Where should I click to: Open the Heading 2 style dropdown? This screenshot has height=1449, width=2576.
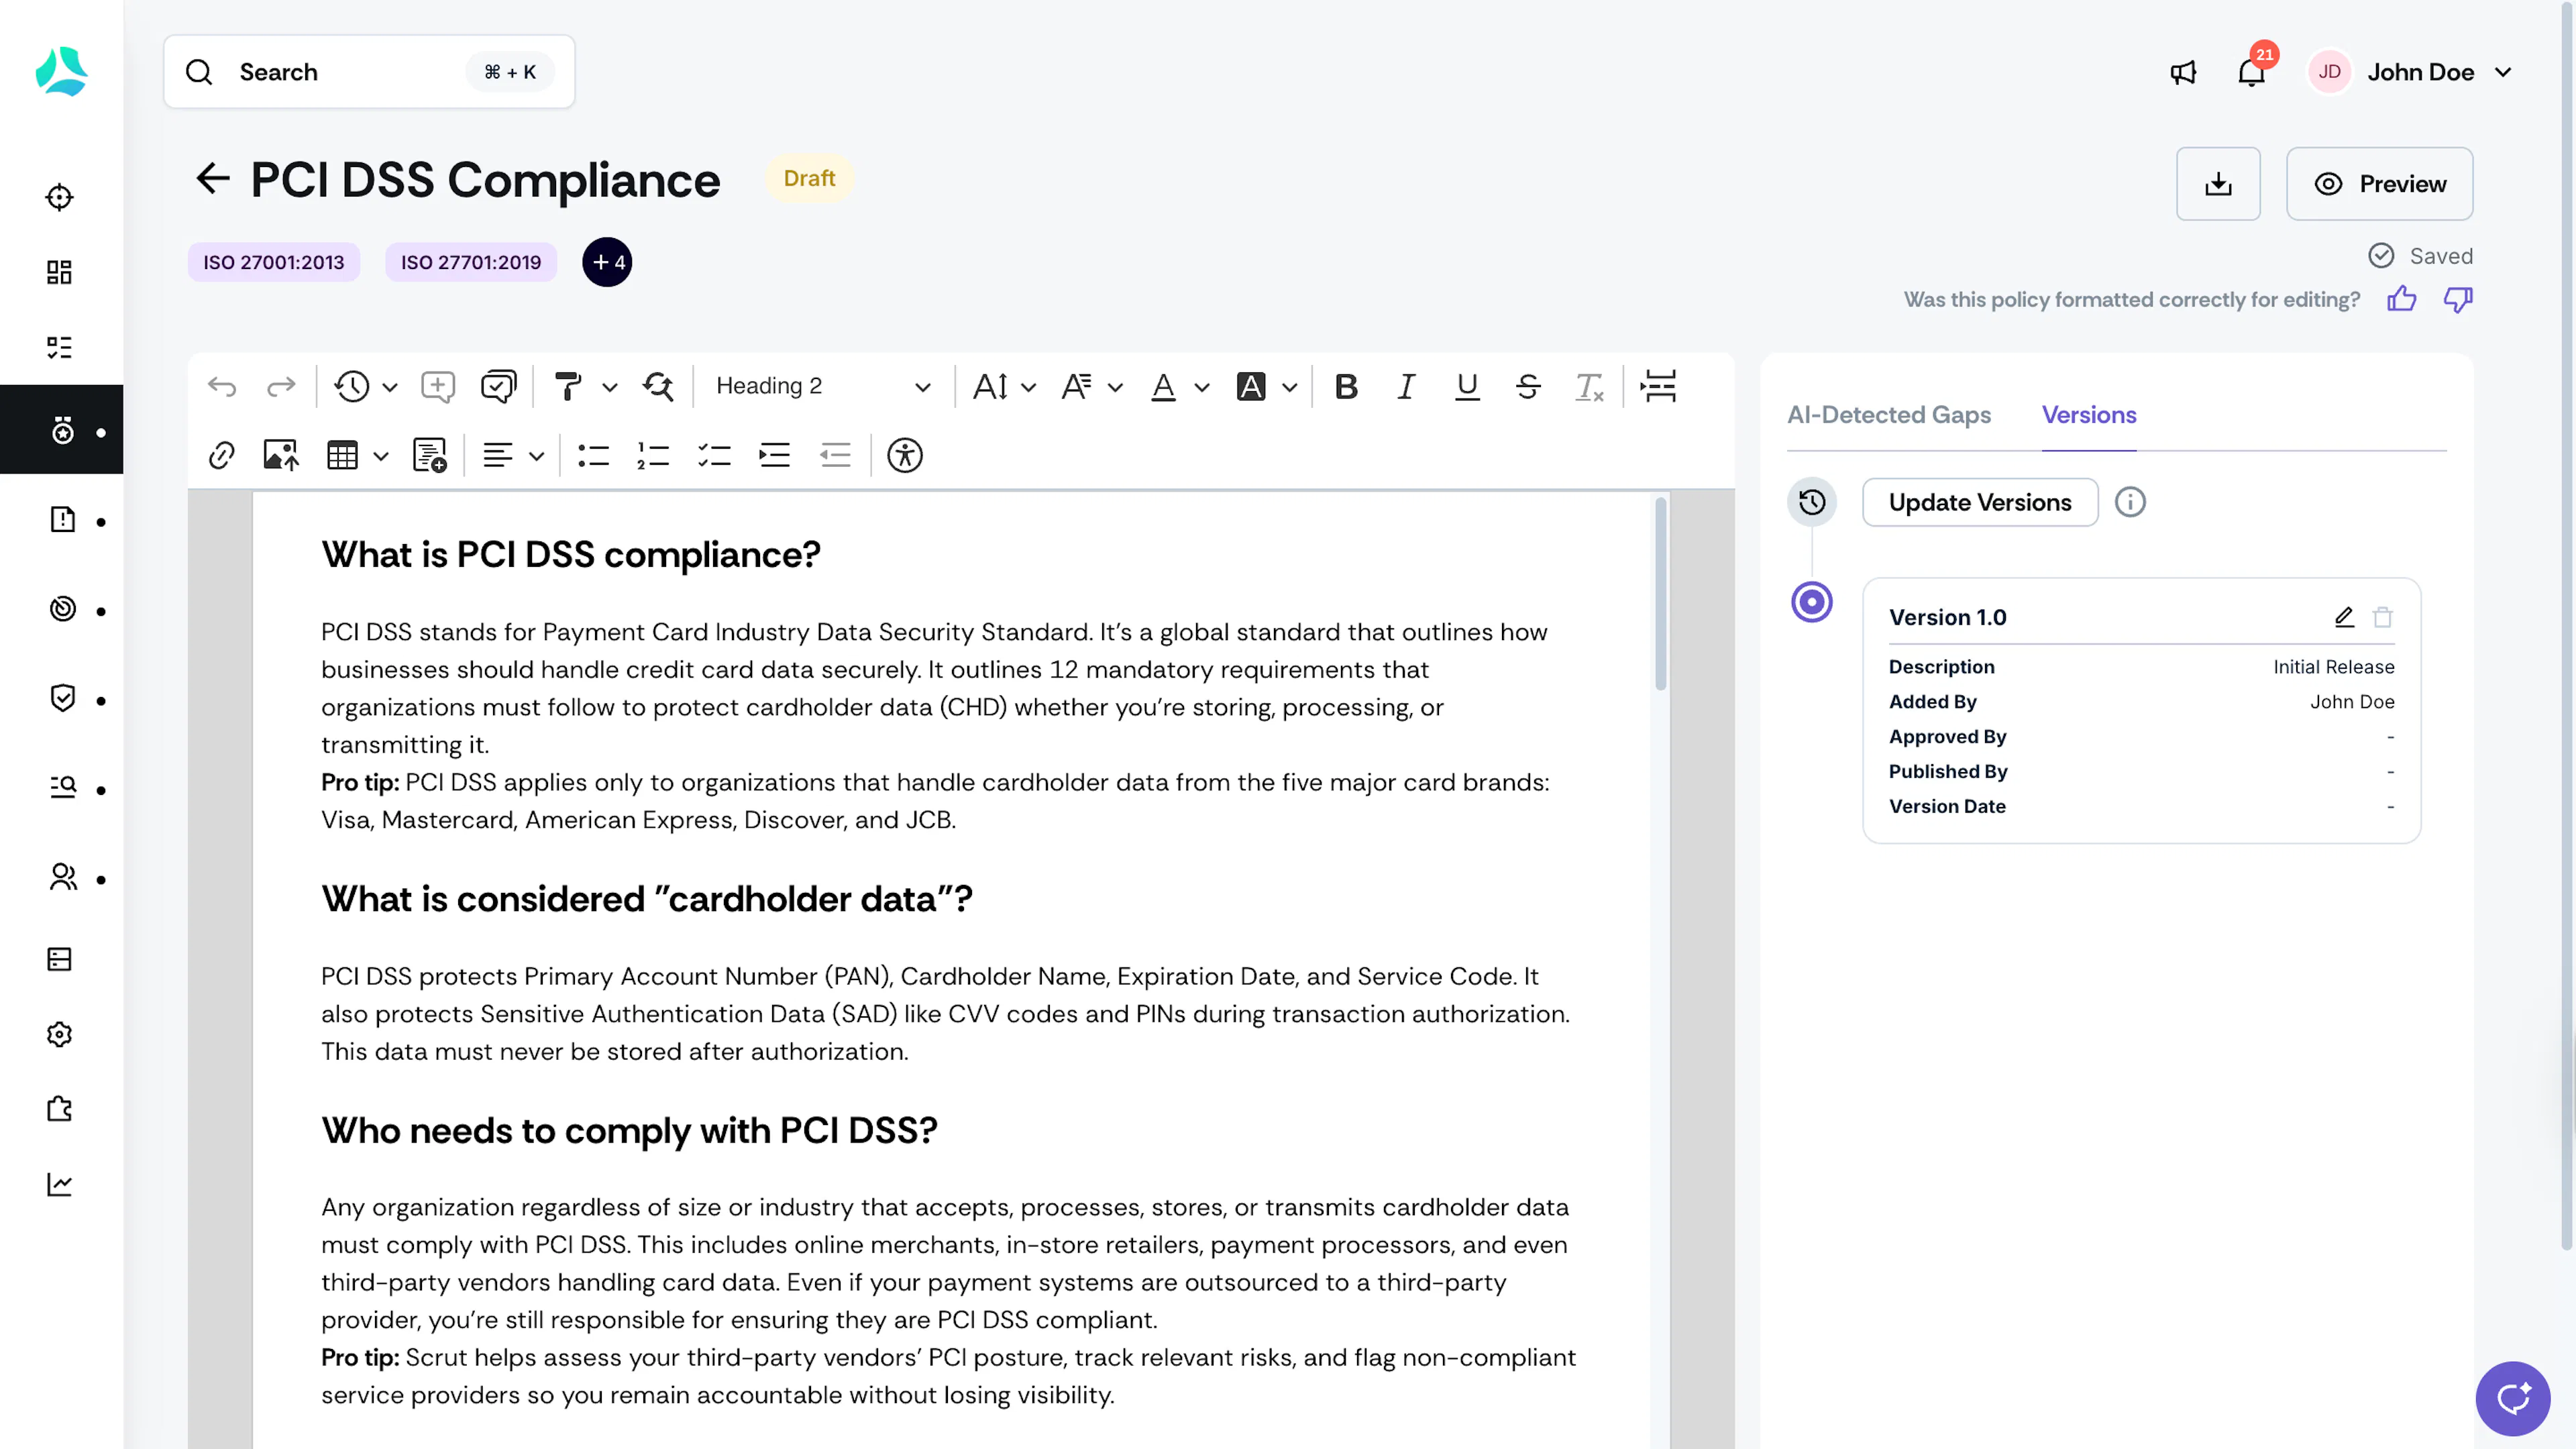tap(822, 386)
